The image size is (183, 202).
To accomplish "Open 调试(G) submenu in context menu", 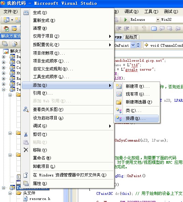I will [68, 126].
